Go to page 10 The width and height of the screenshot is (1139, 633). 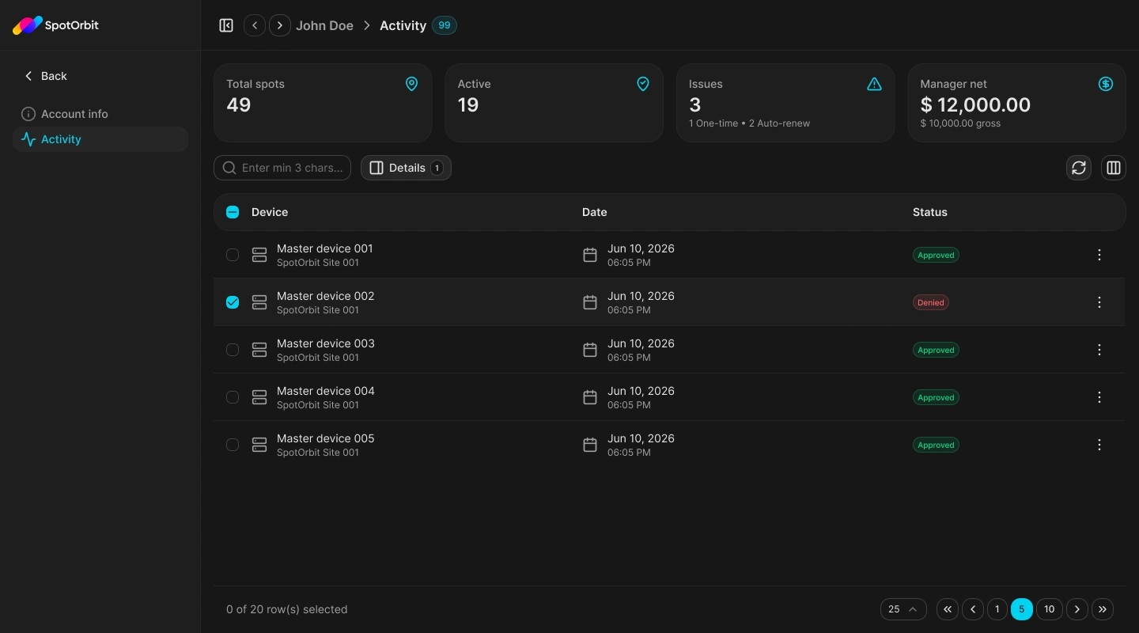point(1050,609)
